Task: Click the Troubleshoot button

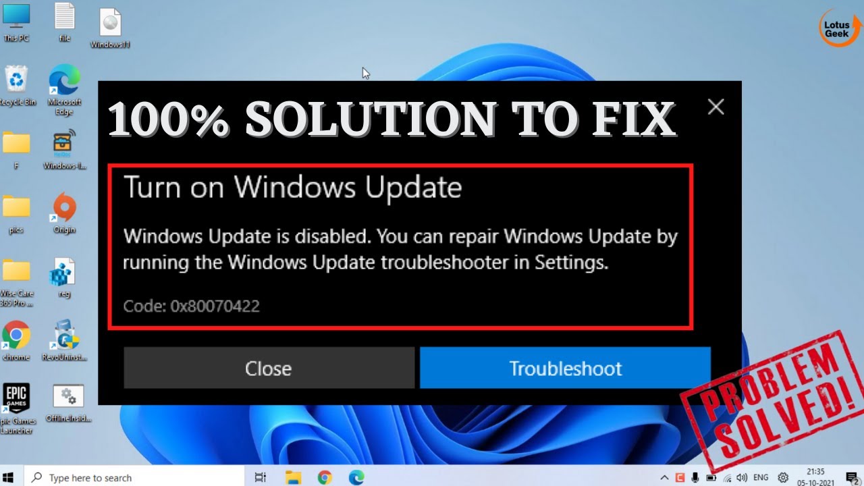Action: pyautogui.click(x=565, y=368)
